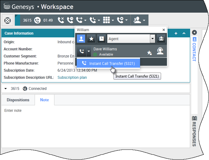Click the William search field

(119, 30)
